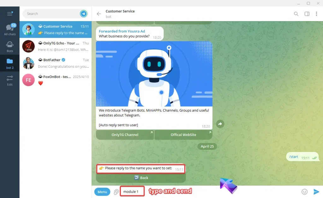This screenshot has width=323, height=198.
Task: Open the emoji picker
Action: [x=304, y=192]
